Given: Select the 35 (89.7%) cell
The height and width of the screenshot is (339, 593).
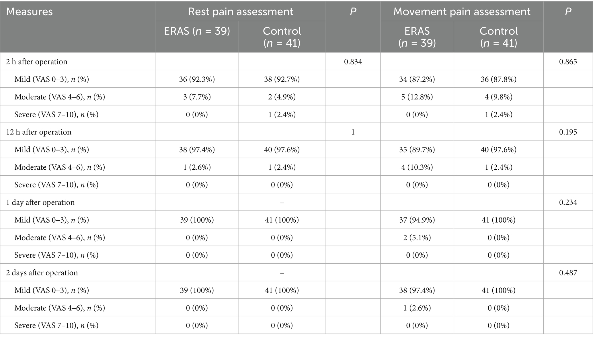Looking at the screenshot, I should [x=417, y=150].
